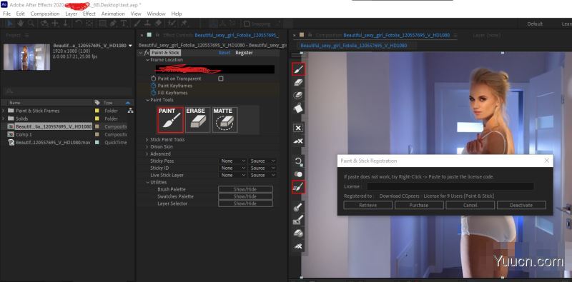572x282 pixels.
Task: Collapse the Frame Location section
Action: 147,60
